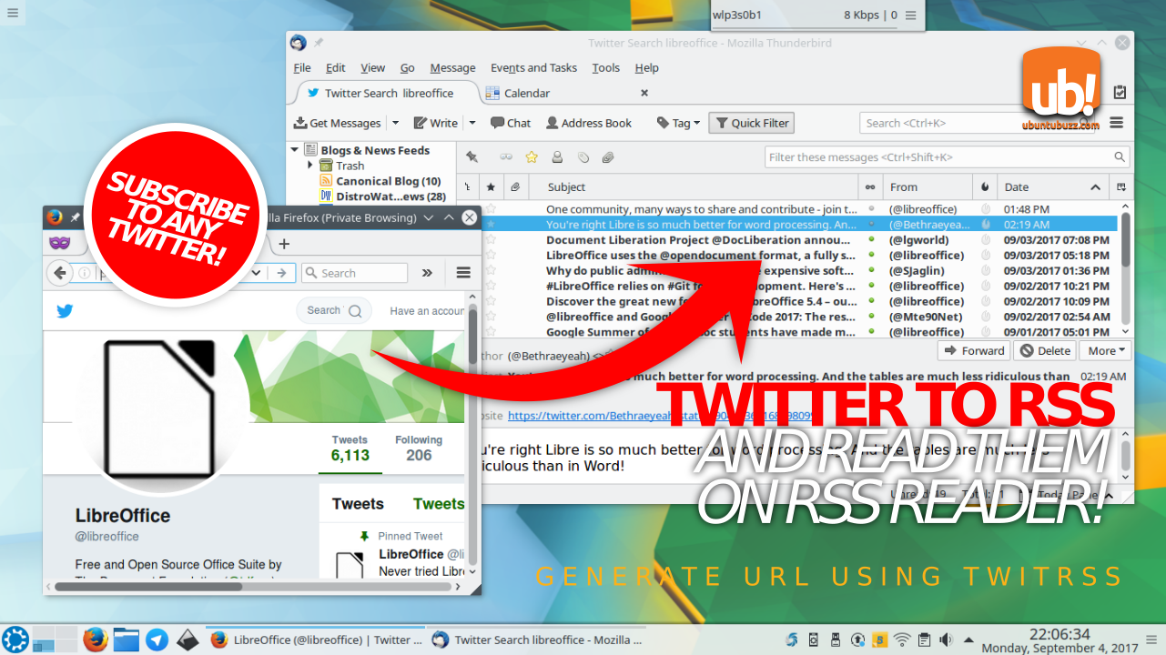This screenshot has height=655, width=1166.
Task: Collapse the Blogs & News Feeds account
Action: 293,149
